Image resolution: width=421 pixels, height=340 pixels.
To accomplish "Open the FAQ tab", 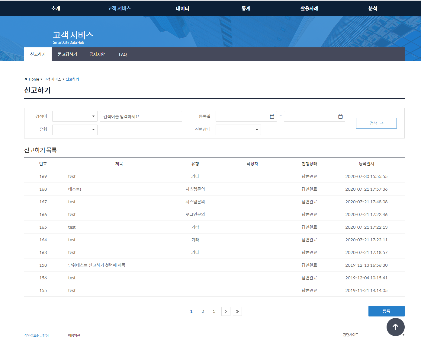I will point(123,54).
